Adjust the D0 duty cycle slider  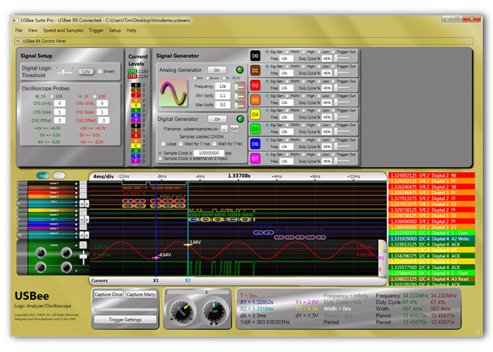tap(342, 59)
